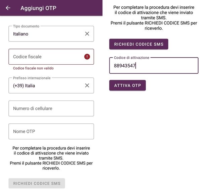Screen dimensions: 205x194
Task: Clear the Prefisso internazionale selection
Action: click(87, 85)
